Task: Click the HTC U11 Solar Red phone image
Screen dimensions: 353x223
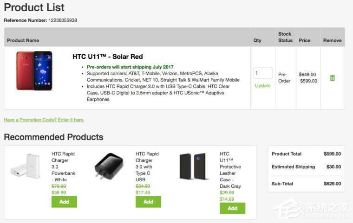Action: coord(34,71)
